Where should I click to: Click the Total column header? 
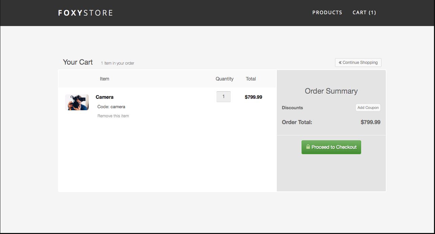tap(251, 79)
